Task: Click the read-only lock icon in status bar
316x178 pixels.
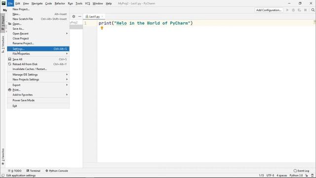Action: (x=307, y=176)
